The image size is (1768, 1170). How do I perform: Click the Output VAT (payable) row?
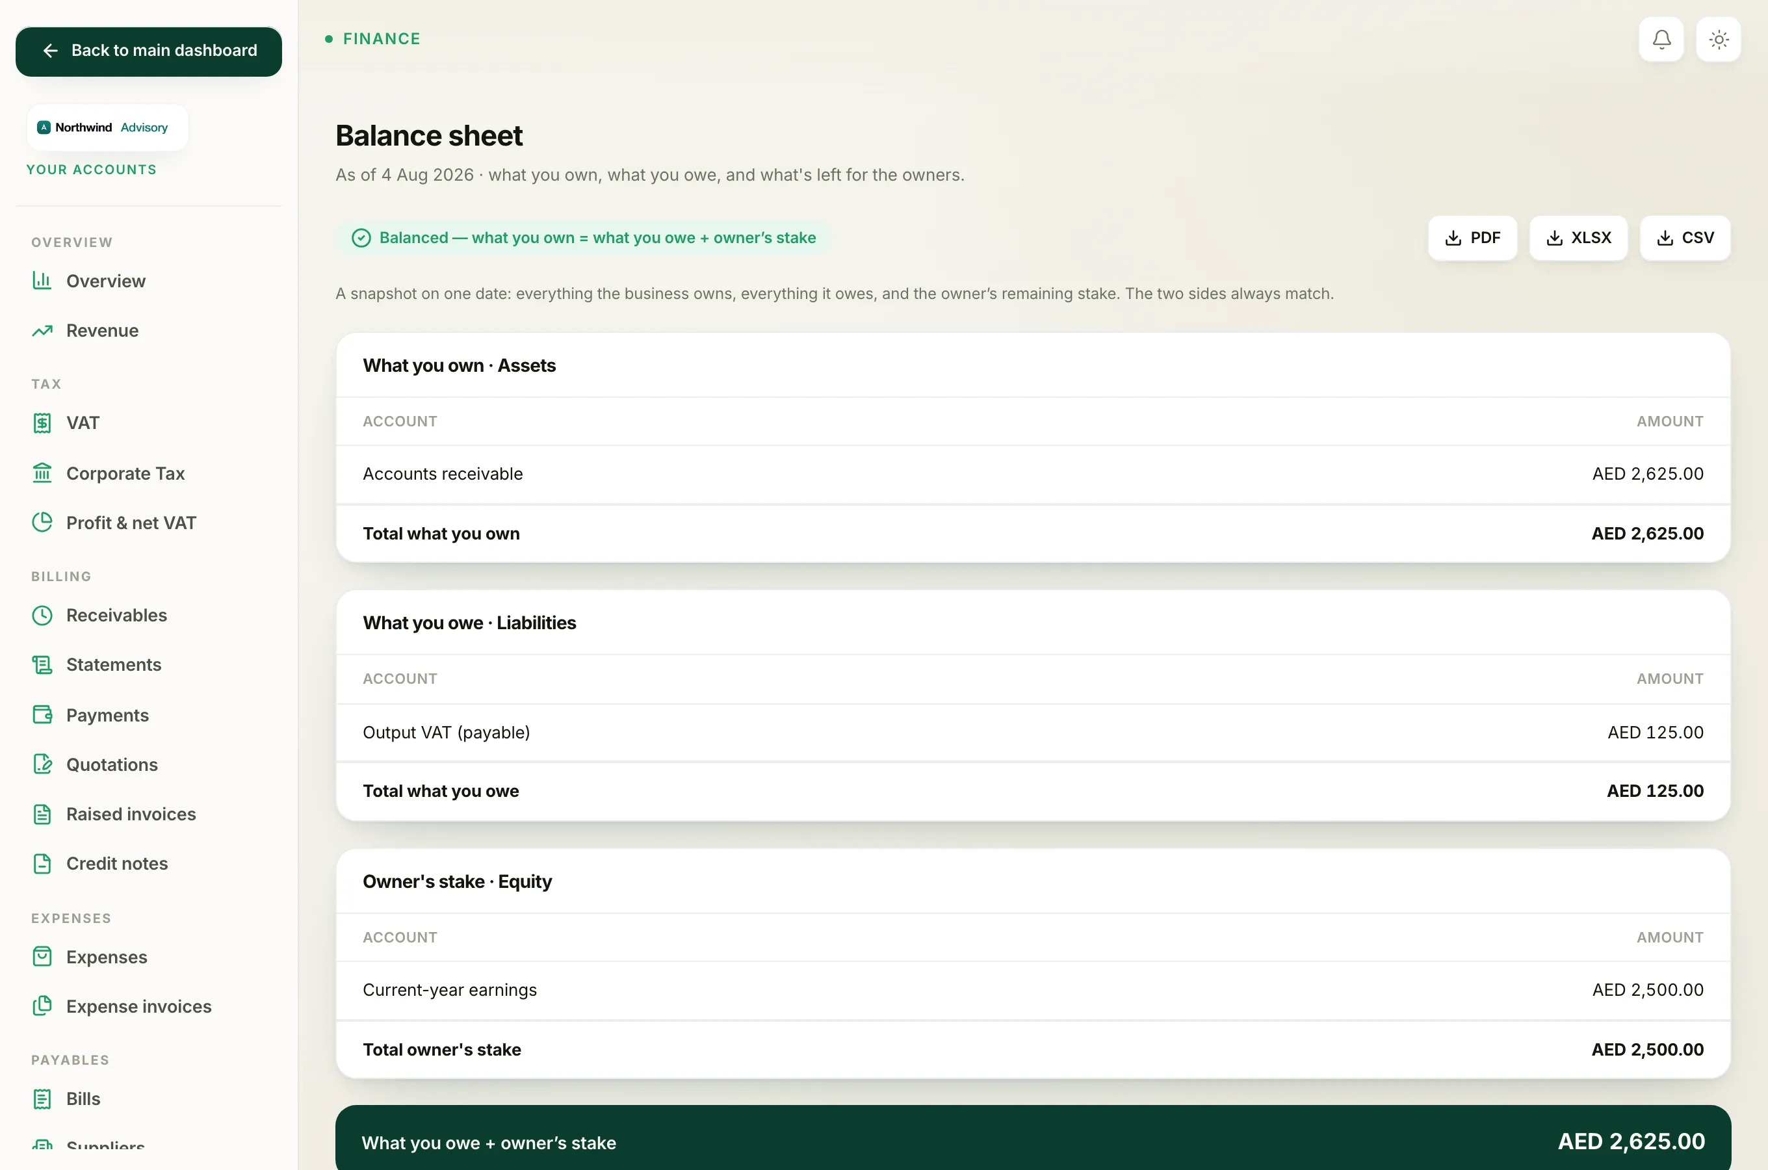coord(1032,732)
